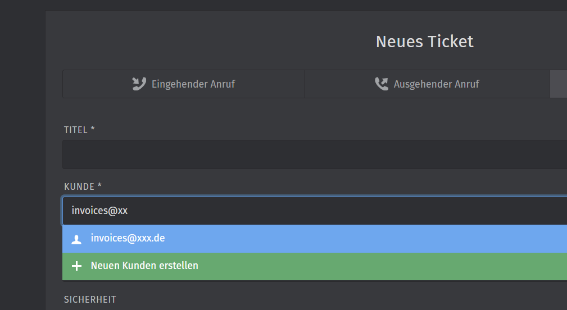The width and height of the screenshot is (567, 310).
Task: Click the blue highlighted suggestion row's empty area
Action: coord(365,239)
